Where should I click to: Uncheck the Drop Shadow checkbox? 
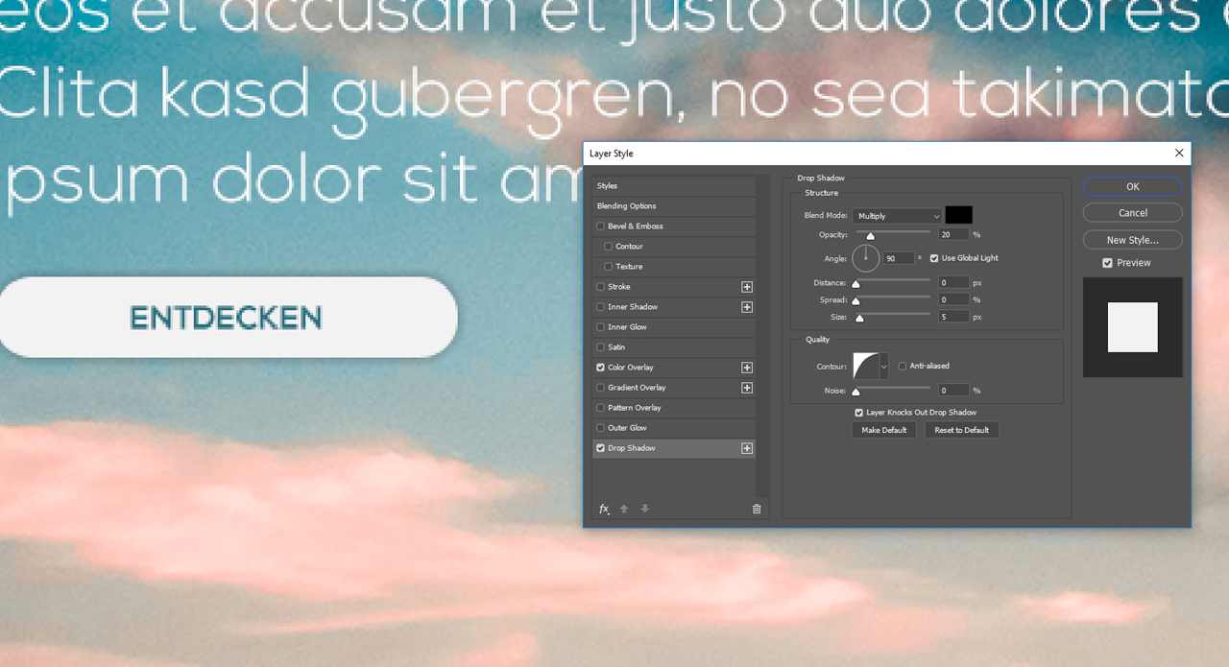(x=601, y=448)
